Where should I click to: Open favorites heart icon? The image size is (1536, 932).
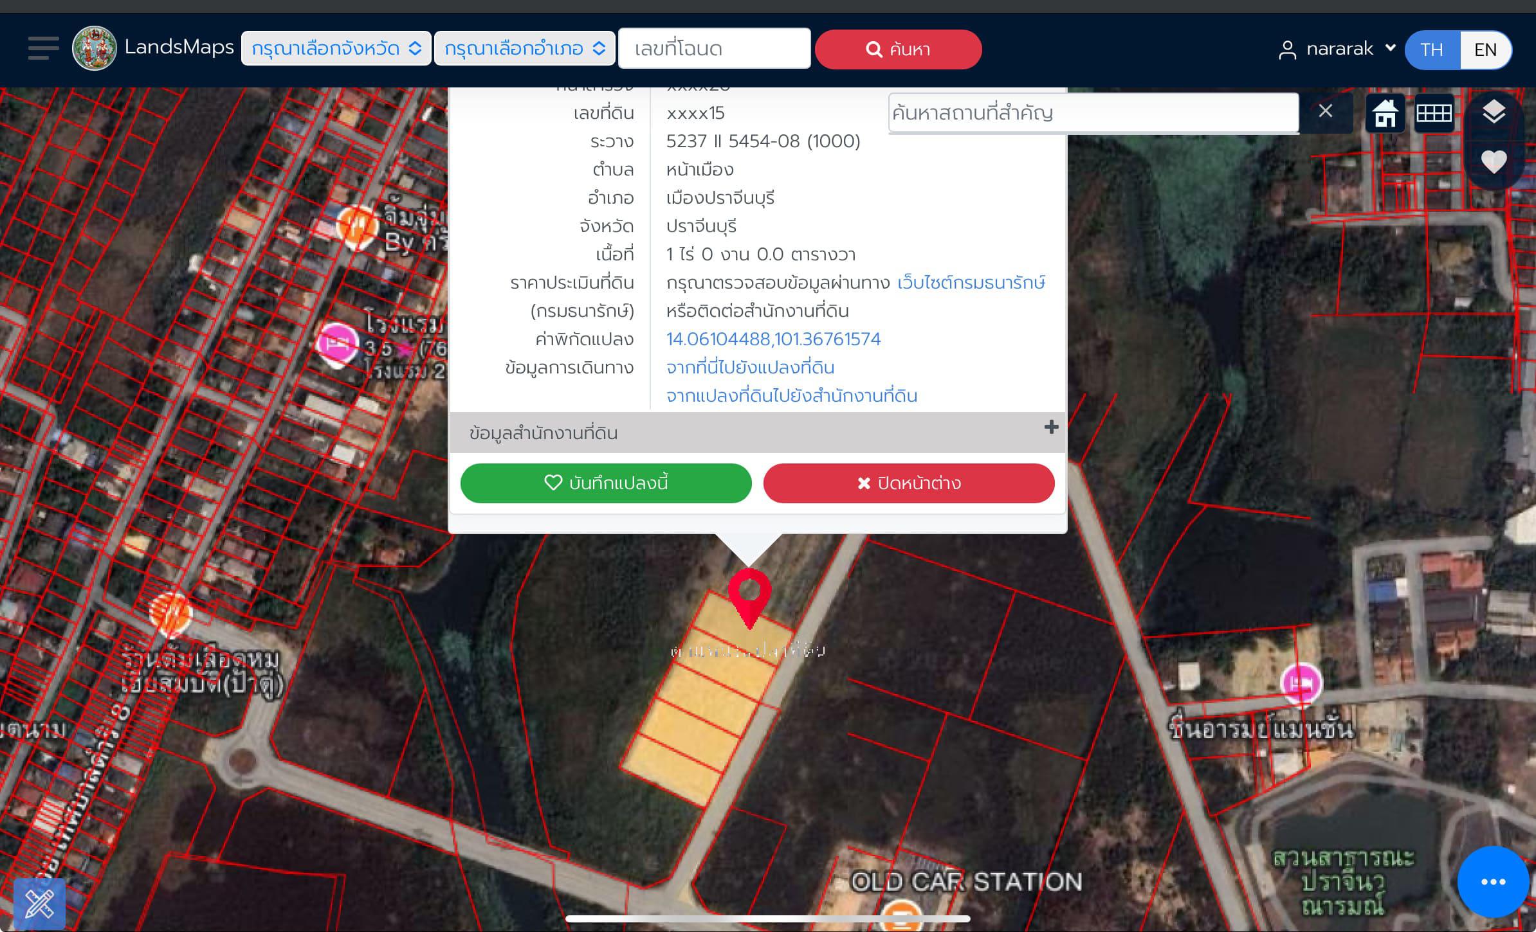tap(1494, 161)
